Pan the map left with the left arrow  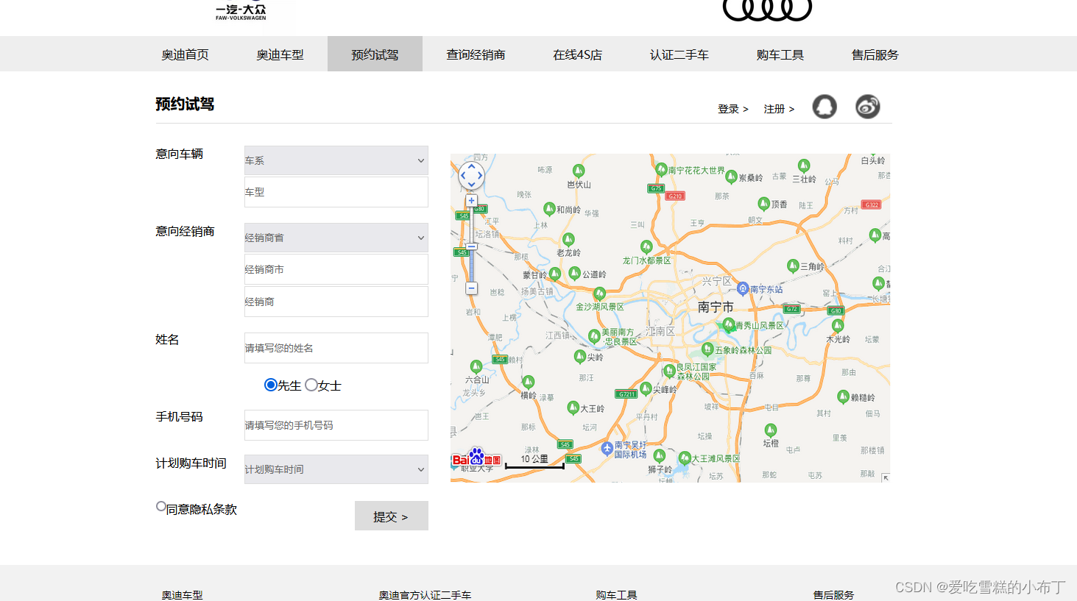[463, 175]
